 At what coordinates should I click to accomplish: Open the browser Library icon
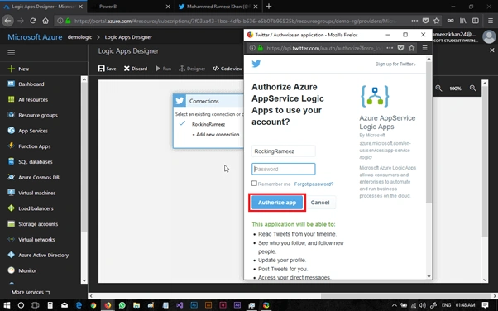pyautogui.click(x=462, y=21)
